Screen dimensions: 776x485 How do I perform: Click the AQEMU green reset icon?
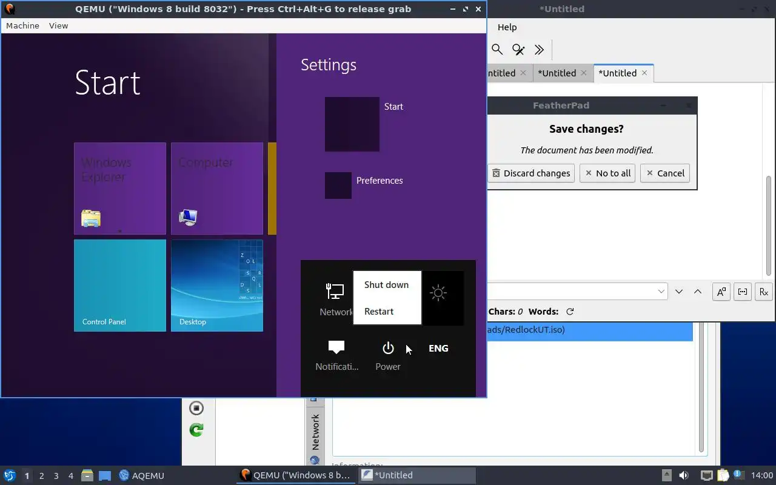tap(196, 430)
